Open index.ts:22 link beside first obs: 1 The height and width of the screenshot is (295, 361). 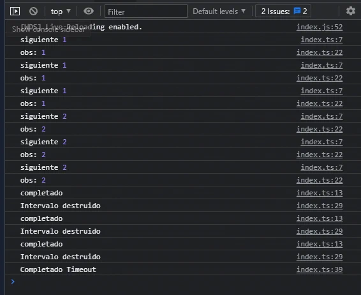pyautogui.click(x=320, y=52)
